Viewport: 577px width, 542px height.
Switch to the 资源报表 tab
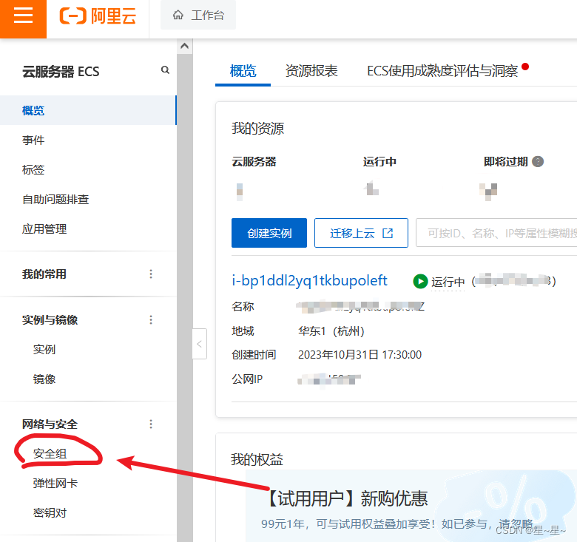tap(311, 71)
